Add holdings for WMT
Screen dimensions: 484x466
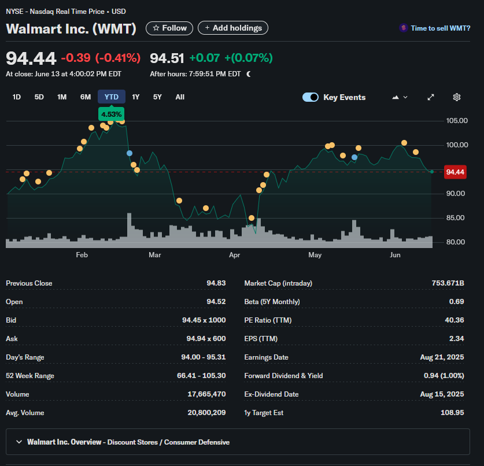coord(233,28)
